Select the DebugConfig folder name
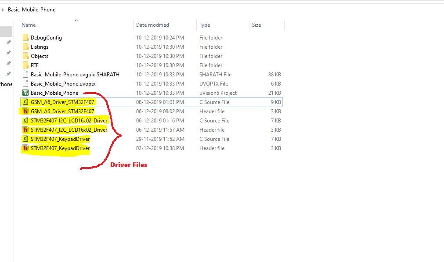The width and height of the screenshot is (444, 262). (46, 38)
